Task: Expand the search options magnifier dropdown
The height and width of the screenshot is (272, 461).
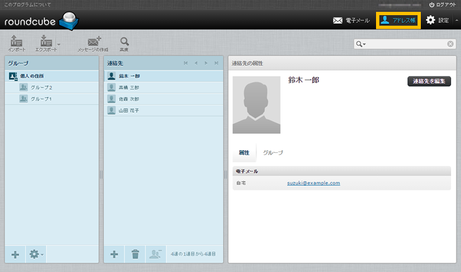Action: click(361, 44)
